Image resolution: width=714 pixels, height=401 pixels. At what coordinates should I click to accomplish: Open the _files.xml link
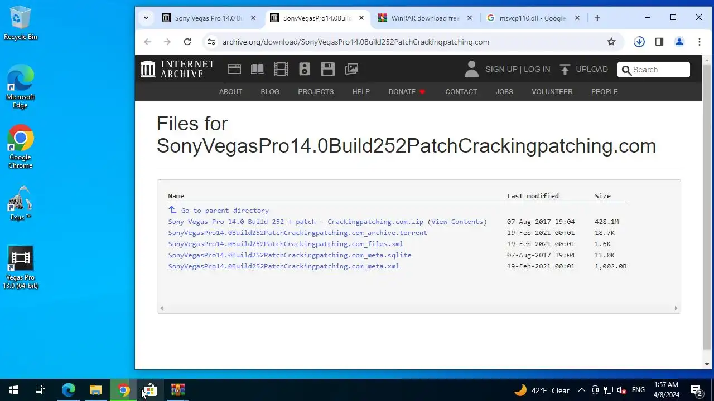pos(286,244)
